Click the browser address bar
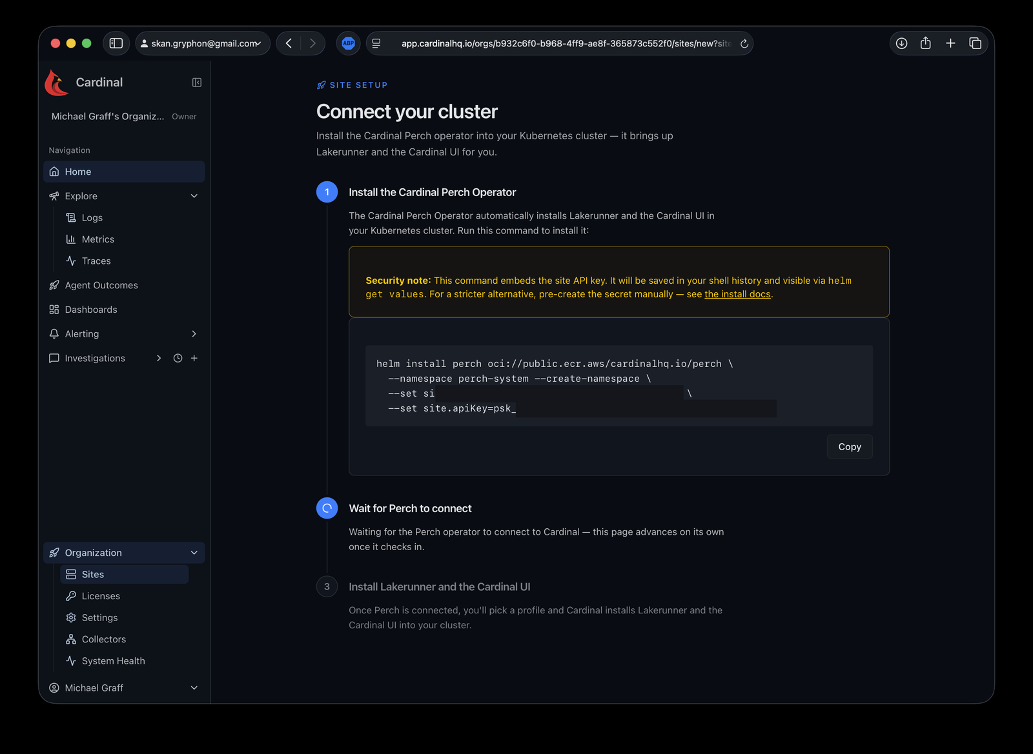Image resolution: width=1033 pixels, height=754 pixels. pos(560,43)
